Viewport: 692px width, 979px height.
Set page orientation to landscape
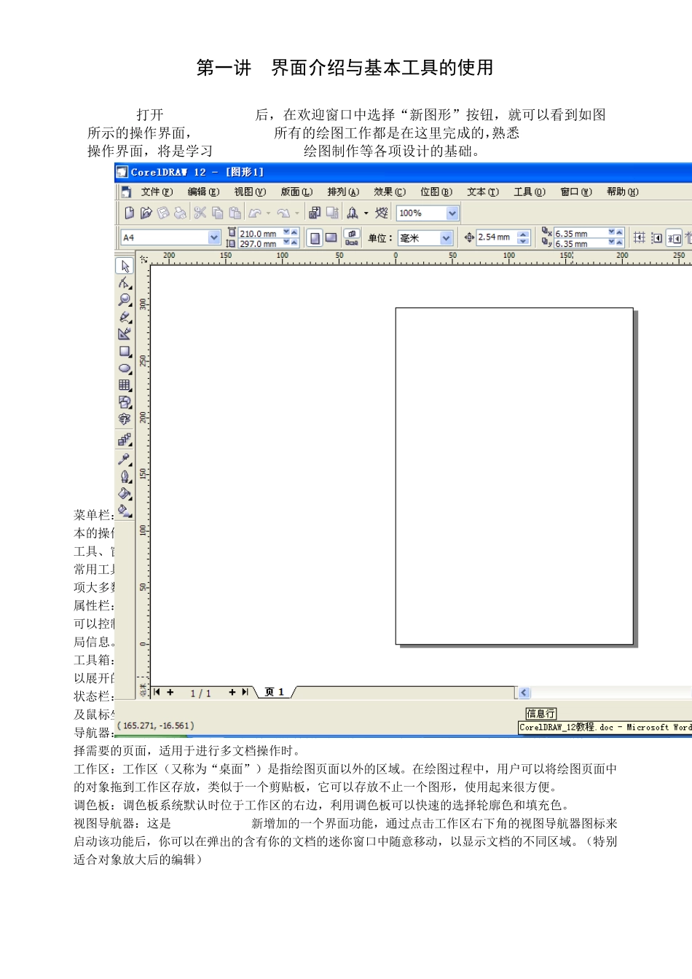331,237
